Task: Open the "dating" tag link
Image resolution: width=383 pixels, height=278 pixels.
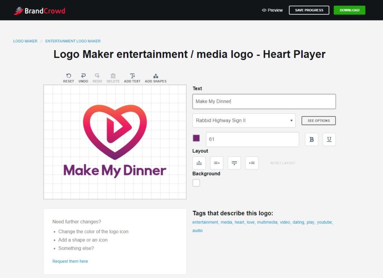Action: coord(298,222)
